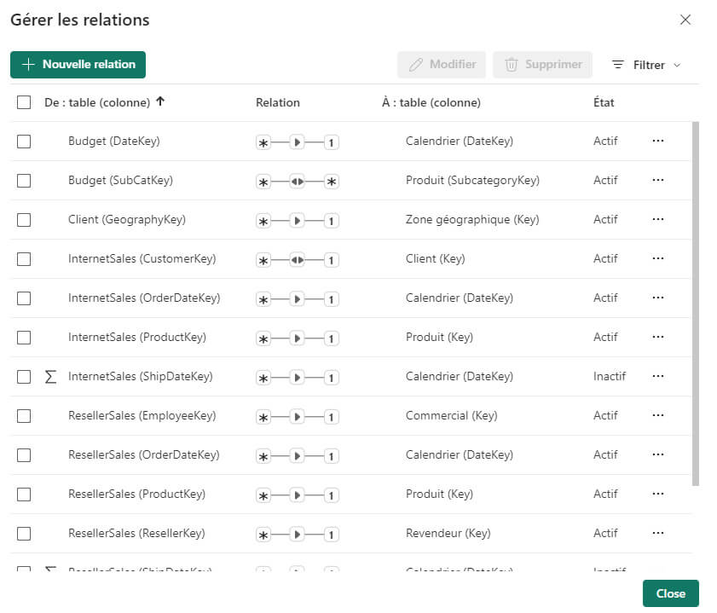Open more options for InternetSales (ShipDateKey)
Viewport: 717px width, 613px height.
(658, 376)
